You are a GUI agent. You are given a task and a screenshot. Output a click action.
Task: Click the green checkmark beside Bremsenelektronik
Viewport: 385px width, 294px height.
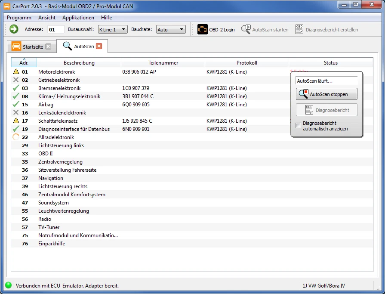[15, 88]
